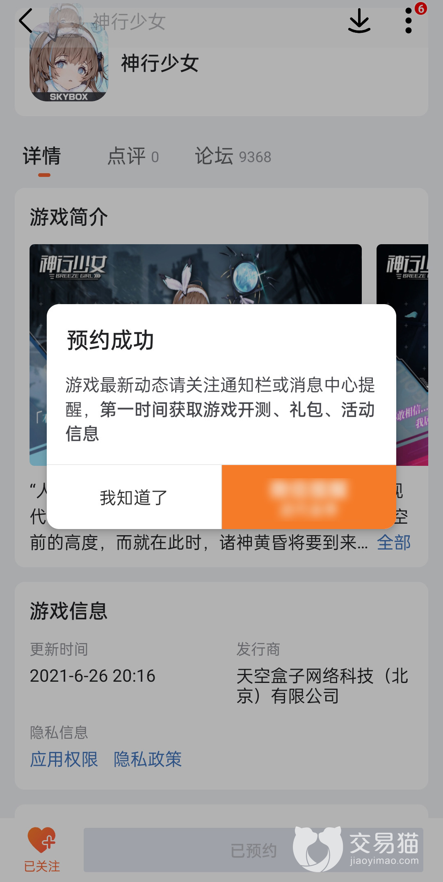Open the three-dot more menu

(408, 21)
